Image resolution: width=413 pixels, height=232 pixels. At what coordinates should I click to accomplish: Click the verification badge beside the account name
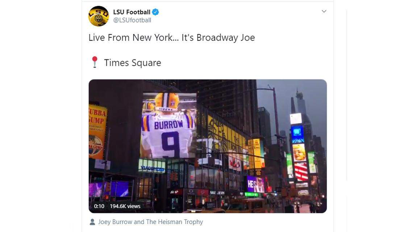pos(156,11)
